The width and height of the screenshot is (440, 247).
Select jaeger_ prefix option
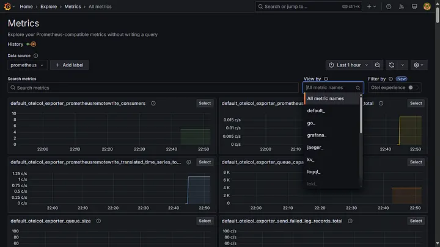coord(332,148)
